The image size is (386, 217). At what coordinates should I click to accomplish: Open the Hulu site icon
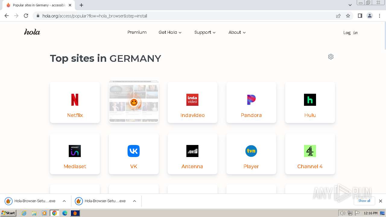pos(310,100)
